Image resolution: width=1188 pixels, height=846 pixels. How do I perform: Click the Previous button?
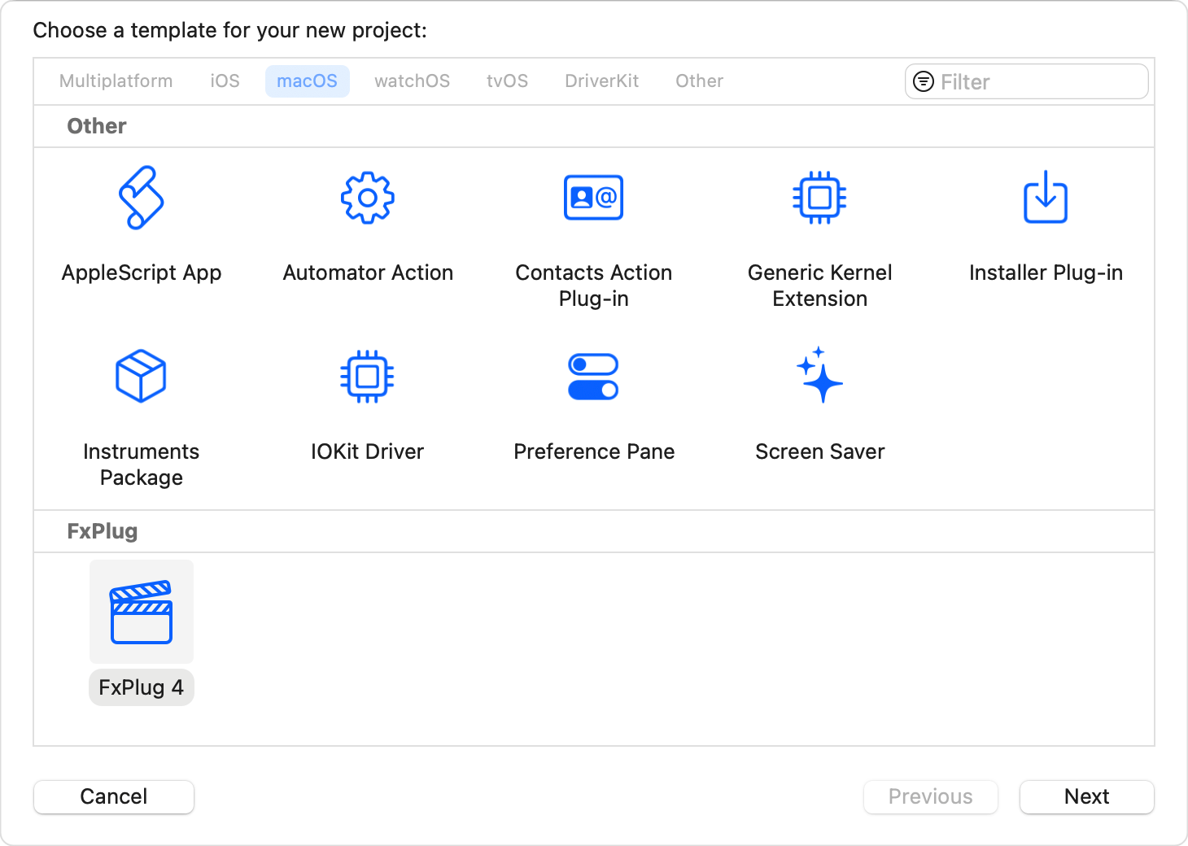pyautogui.click(x=930, y=796)
